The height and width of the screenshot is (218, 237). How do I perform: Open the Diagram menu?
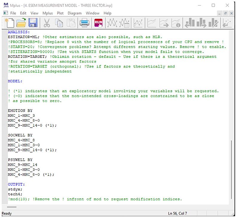coord(75,13)
